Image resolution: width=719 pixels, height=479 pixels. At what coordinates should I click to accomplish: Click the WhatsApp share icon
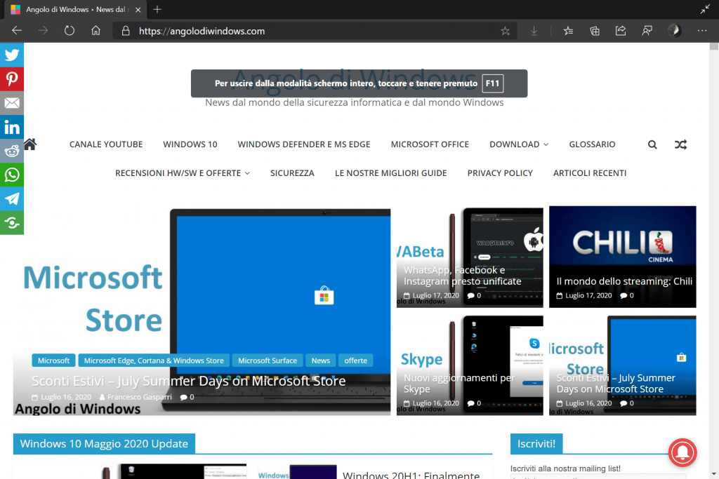tap(12, 175)
